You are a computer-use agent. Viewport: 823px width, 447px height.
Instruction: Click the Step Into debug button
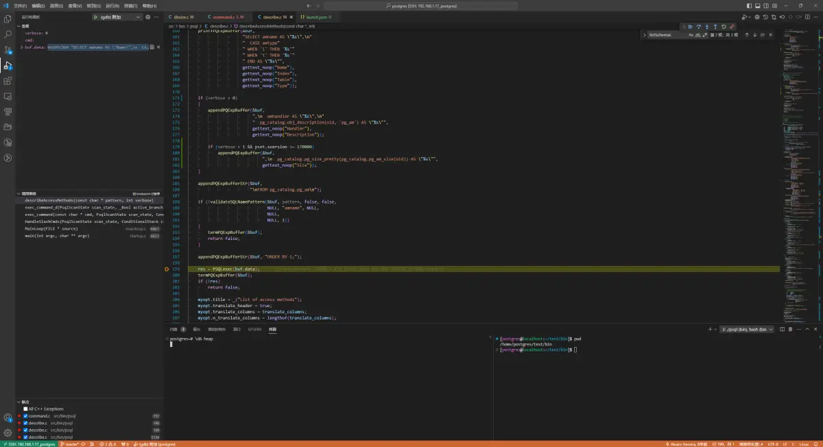(x=706, y=27)
